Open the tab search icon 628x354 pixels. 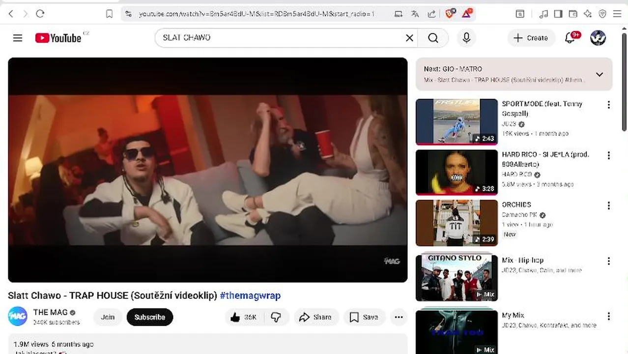[x=520, y=14]
